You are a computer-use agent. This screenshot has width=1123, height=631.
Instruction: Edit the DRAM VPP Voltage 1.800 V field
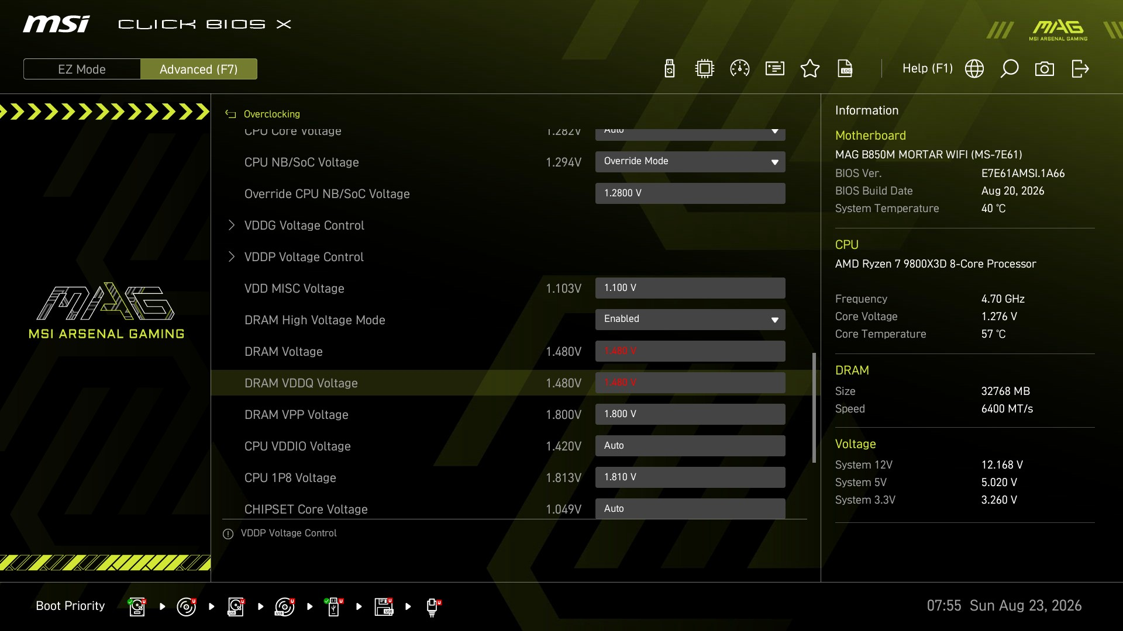click(x=690, y=414)
